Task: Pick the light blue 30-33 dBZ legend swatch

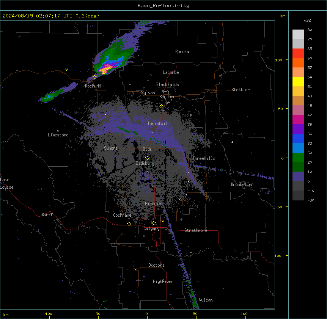Action: pos(298,148)
